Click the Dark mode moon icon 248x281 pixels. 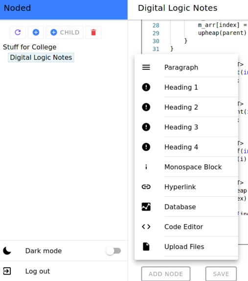pyautogui.click(x=7, y=251)
